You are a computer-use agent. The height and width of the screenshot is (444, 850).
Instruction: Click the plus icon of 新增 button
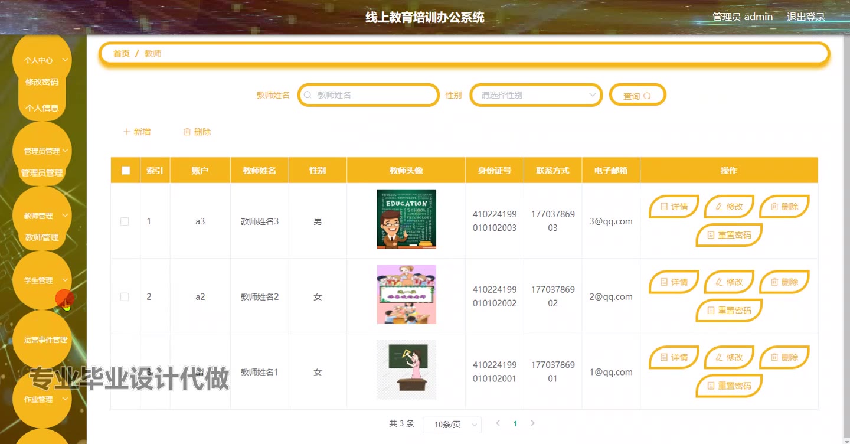(126, 132)
